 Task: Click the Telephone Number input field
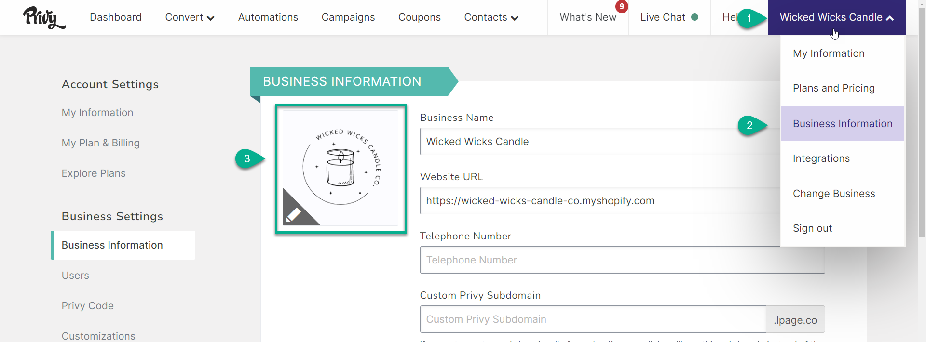pos(622,260)
